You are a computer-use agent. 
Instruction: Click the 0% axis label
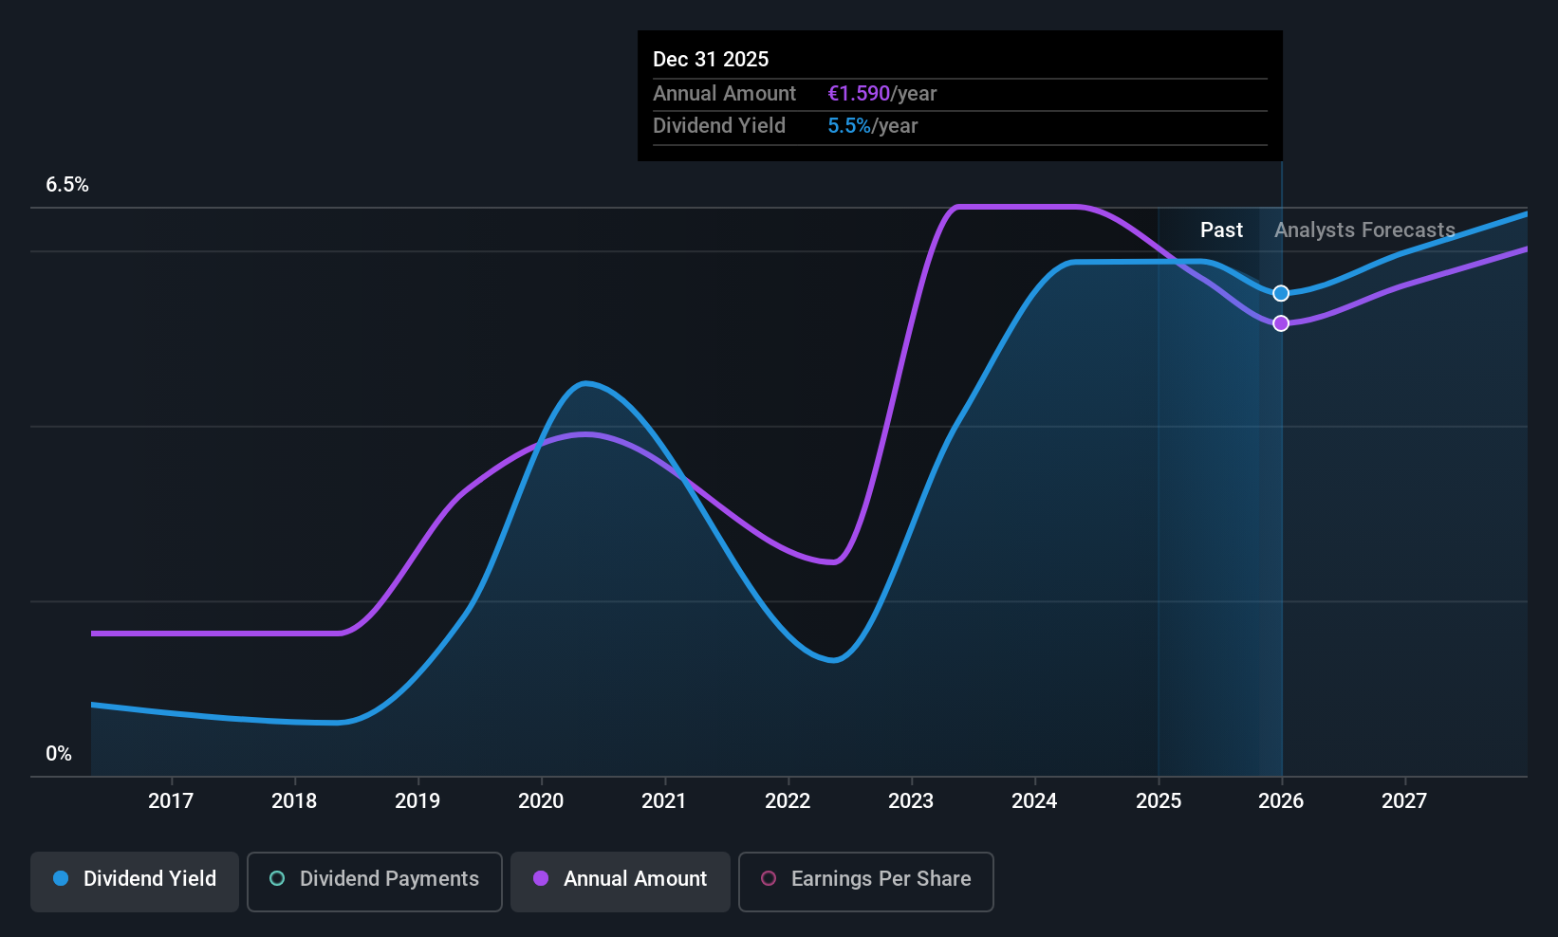tap(58, 753)
